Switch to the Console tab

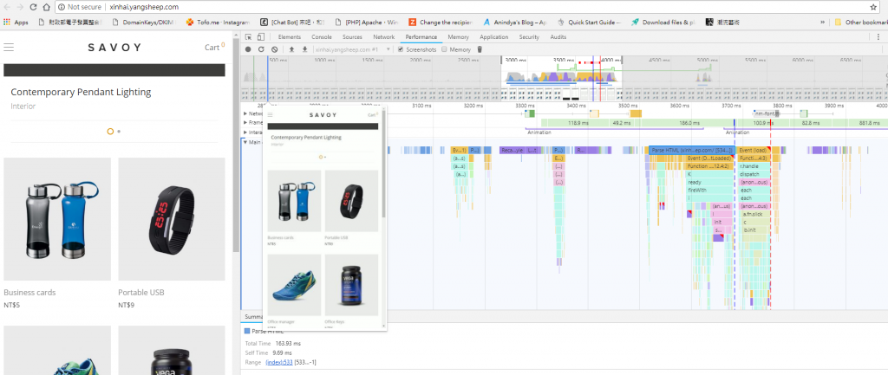pos(322,36)
